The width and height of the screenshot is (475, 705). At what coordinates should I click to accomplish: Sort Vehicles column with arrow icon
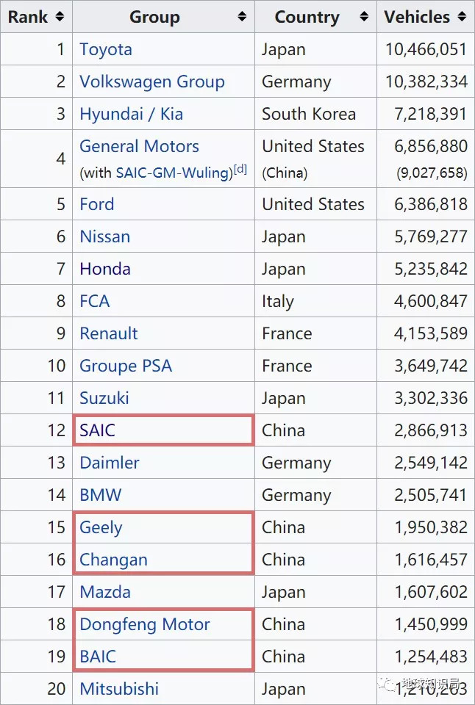461,16
